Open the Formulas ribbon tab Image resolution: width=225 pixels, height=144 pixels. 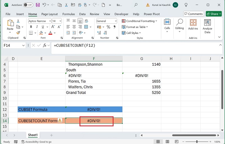pyautogui.click(x=68, y=14)
